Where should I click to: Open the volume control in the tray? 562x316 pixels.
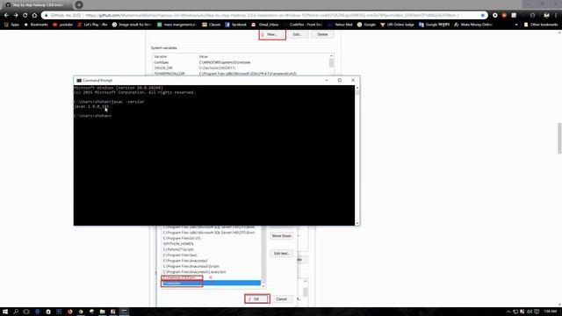point(530,312)
